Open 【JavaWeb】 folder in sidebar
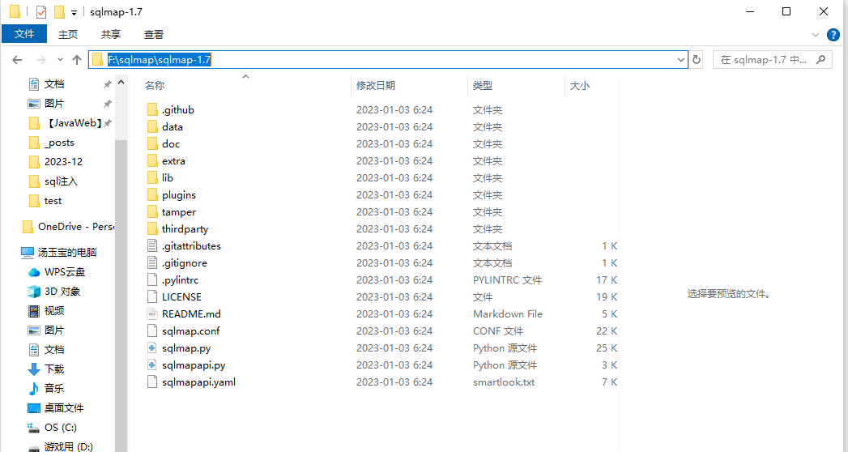The height and width of the screenshot is (452, 848). pos(74,123)
